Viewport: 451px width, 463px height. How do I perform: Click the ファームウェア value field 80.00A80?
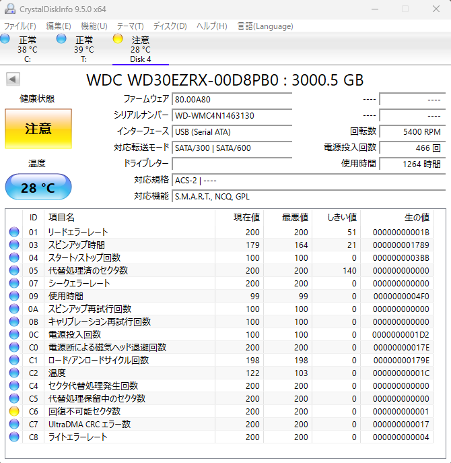pyautogui.click(x=232, y=99)
